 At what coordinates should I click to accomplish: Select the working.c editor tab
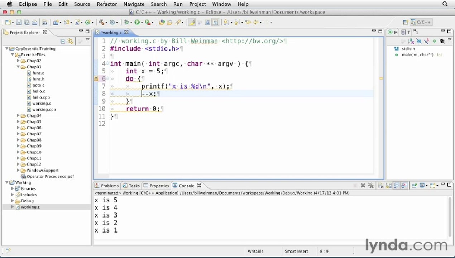pos(111,32)
